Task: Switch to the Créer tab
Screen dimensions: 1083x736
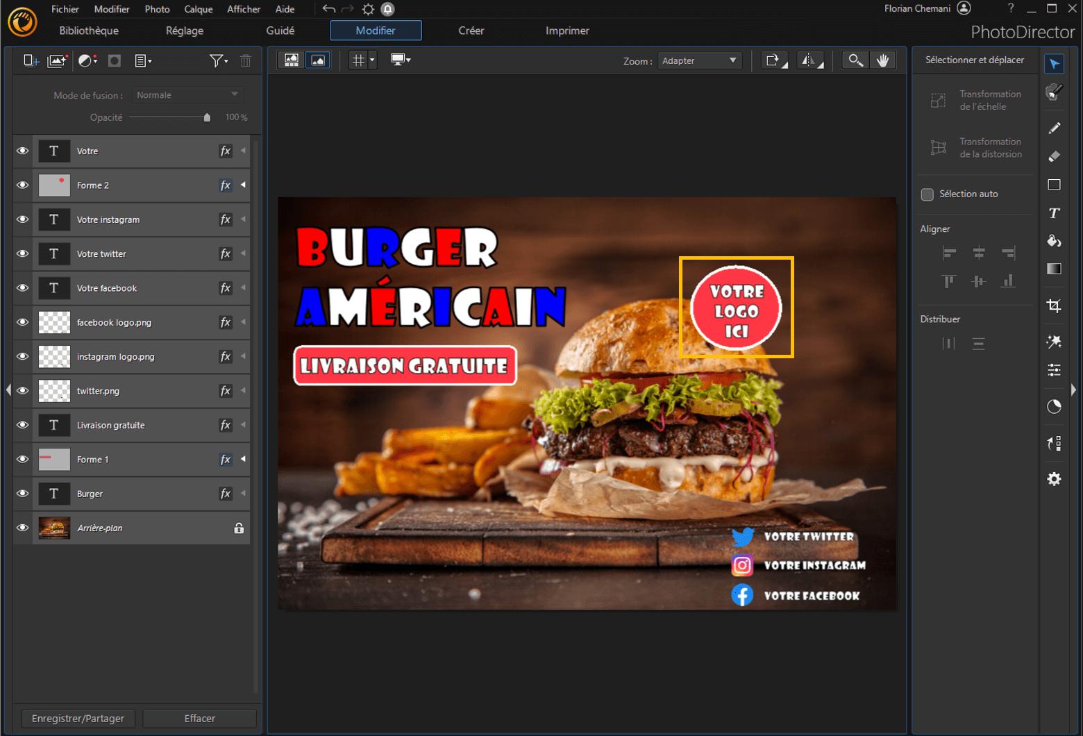Action: point(471,31)
